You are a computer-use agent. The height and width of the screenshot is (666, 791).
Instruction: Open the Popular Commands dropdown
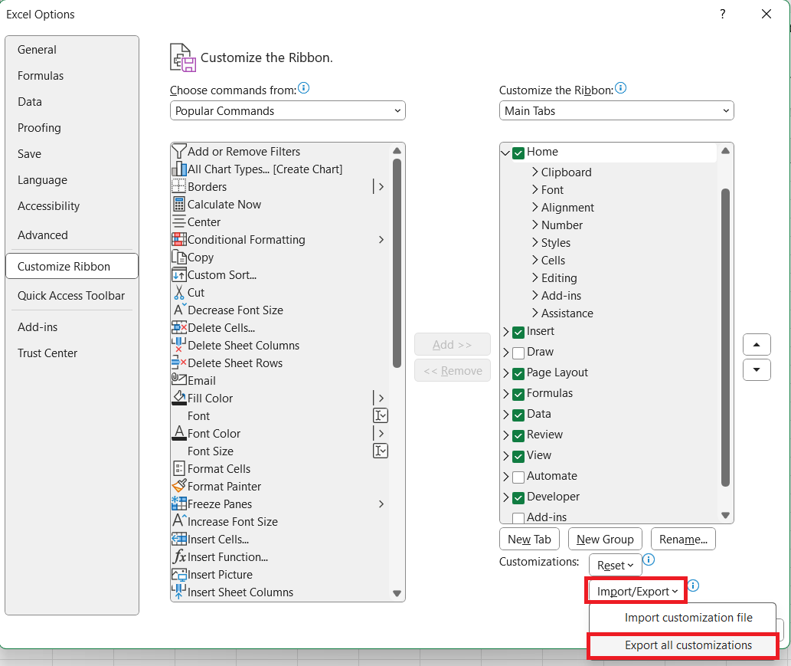[288, 110]
